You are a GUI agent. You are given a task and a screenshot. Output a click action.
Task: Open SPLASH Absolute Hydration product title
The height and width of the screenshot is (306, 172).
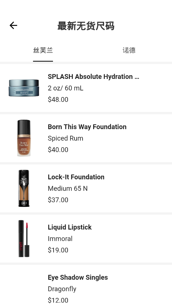point(93,77)
